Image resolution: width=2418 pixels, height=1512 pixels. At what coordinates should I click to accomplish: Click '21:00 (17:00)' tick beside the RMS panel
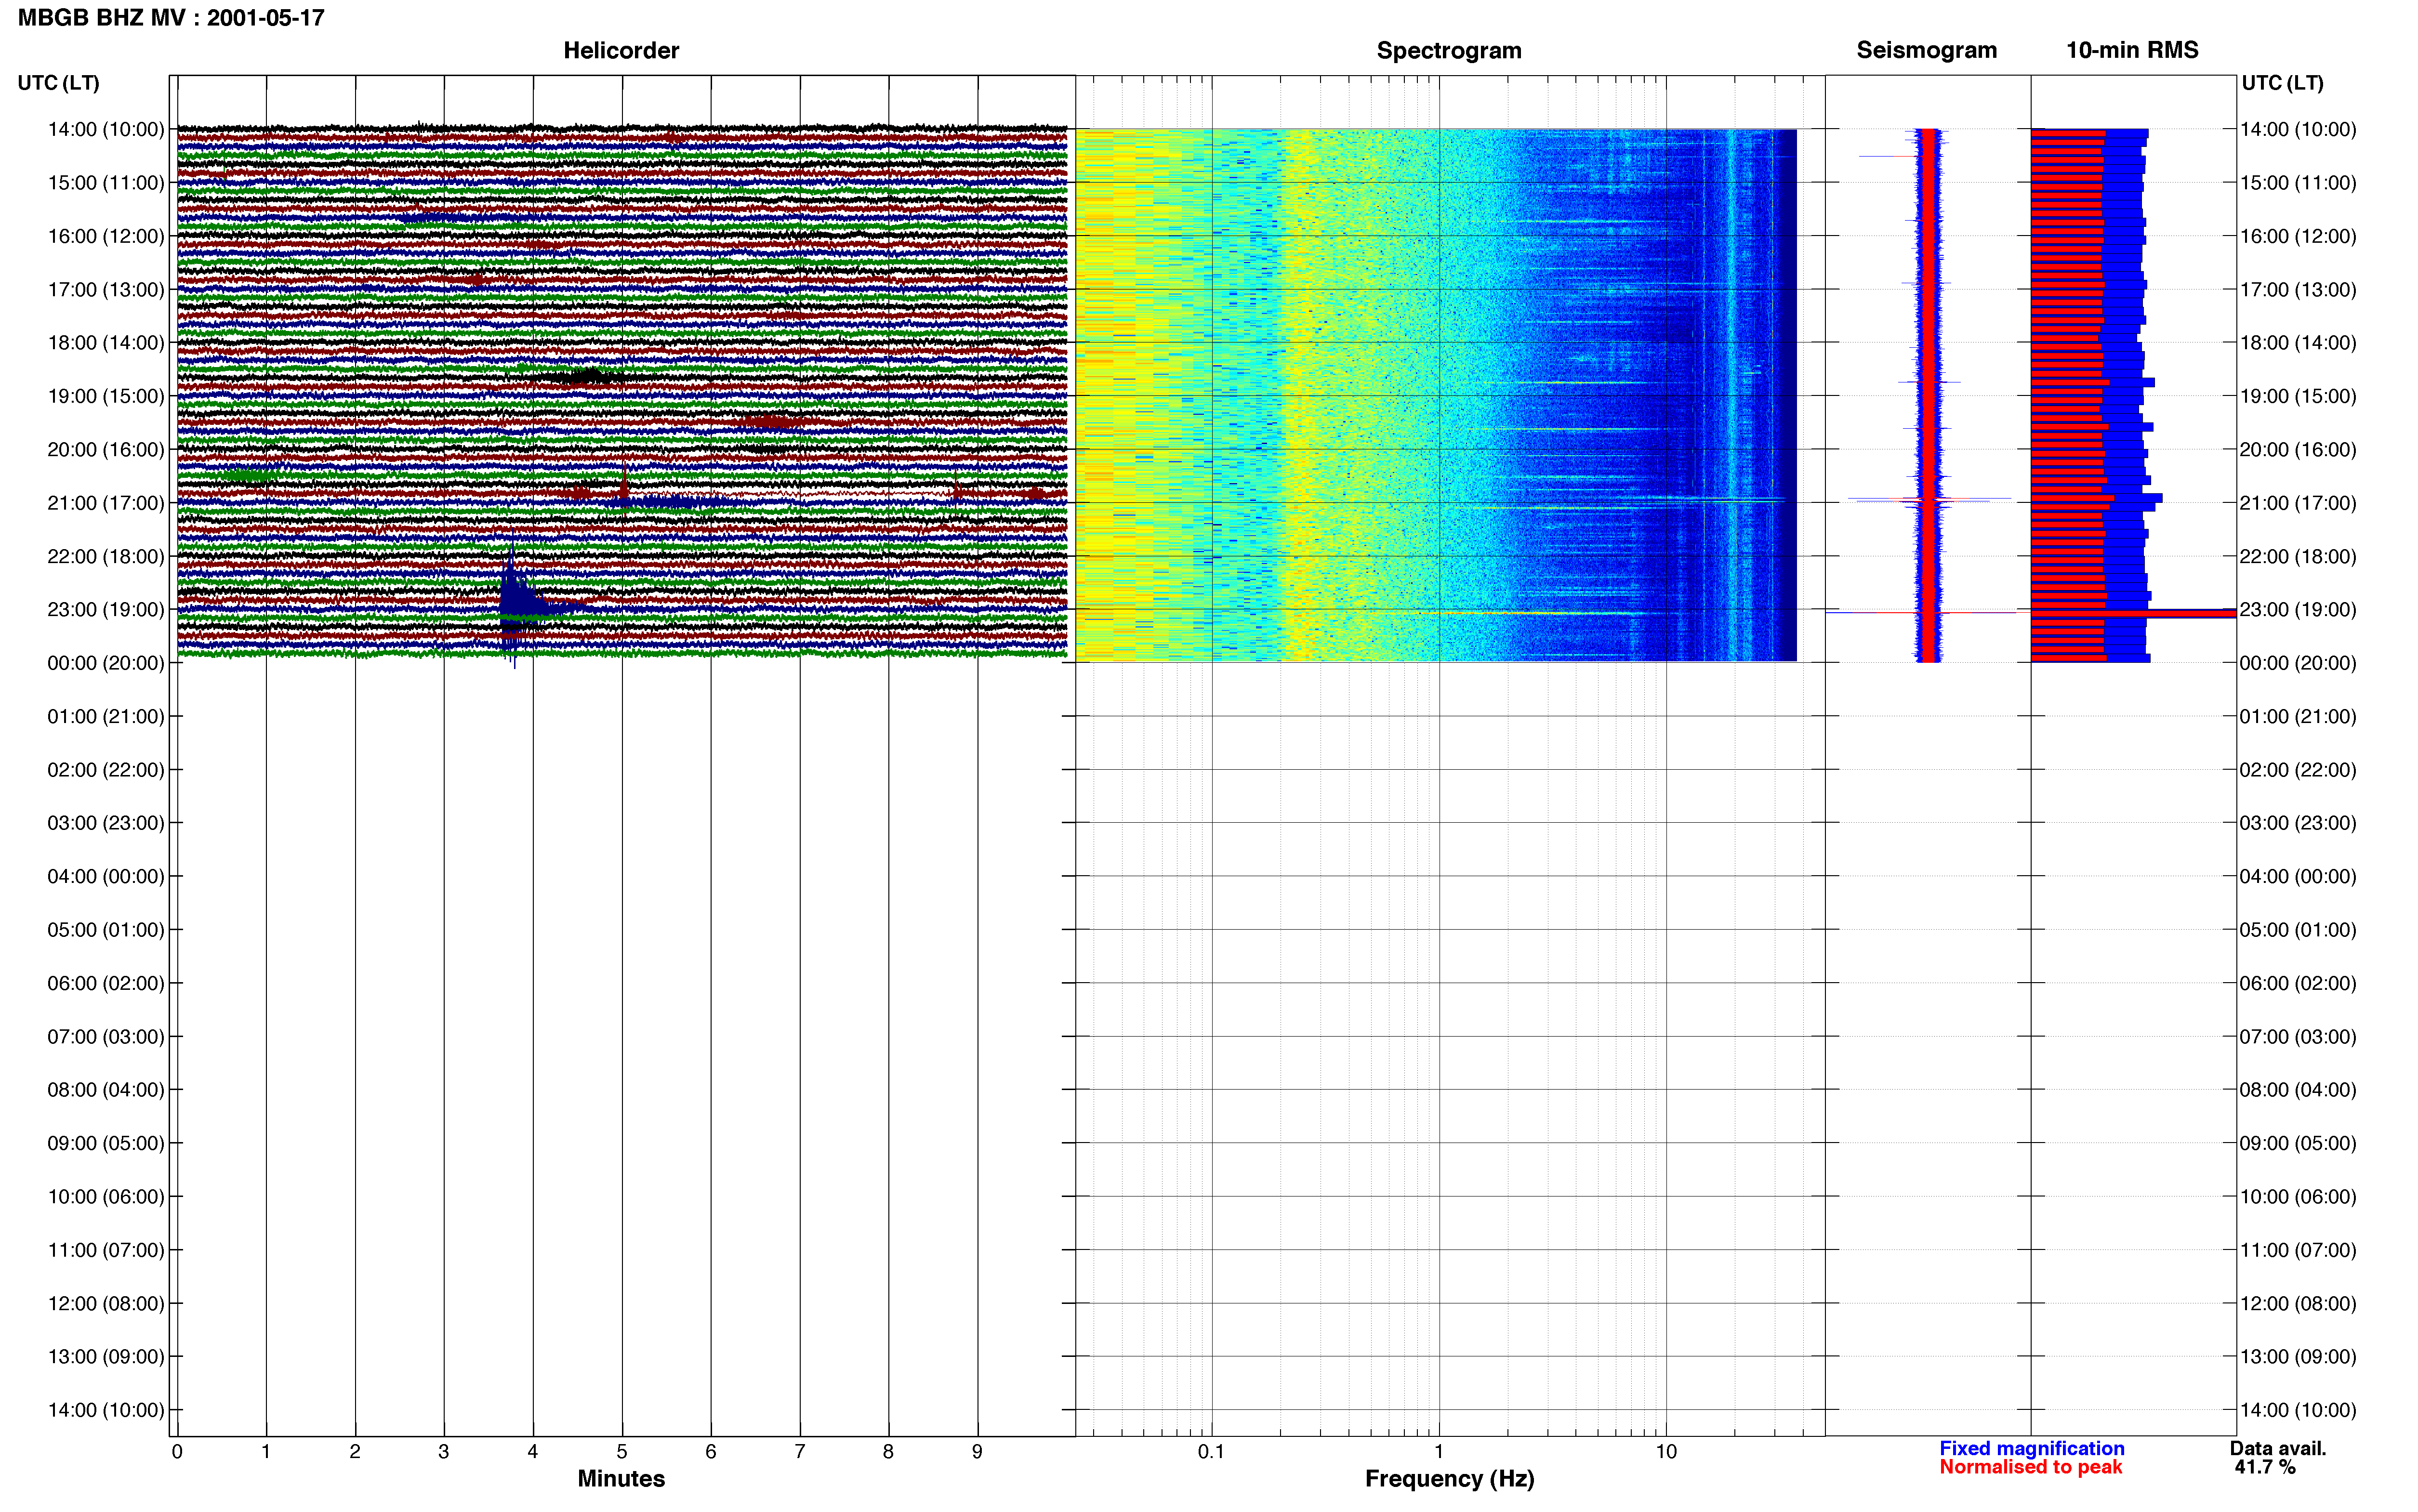(2298, 503)
